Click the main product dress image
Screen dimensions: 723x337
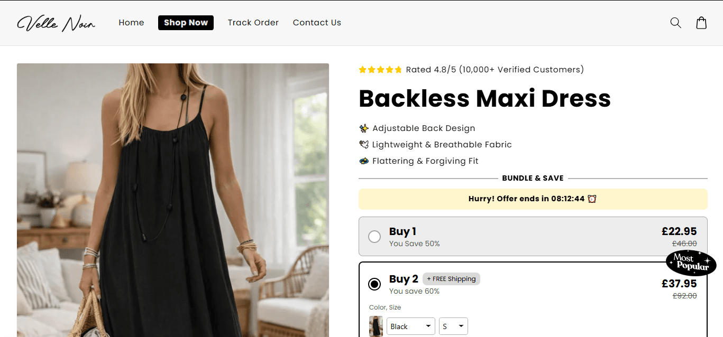(x=173, y=200)
